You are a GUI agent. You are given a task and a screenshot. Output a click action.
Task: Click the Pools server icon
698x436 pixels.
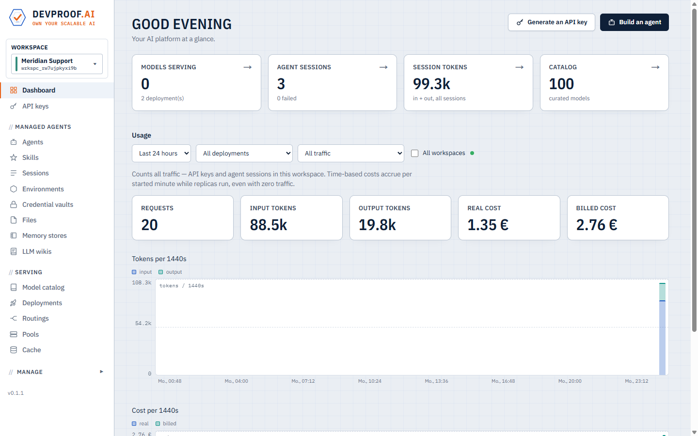tap(14, 334)
